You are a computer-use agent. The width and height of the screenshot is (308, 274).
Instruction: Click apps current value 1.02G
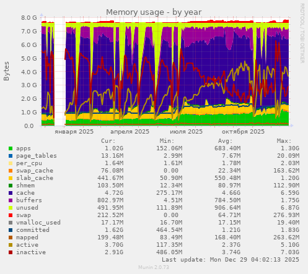114,148
